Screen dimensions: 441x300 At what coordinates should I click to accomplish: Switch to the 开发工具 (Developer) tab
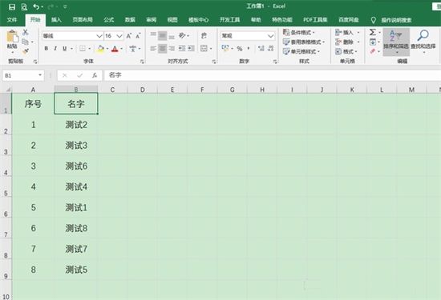pyautogui.click(x=229, y=20)
